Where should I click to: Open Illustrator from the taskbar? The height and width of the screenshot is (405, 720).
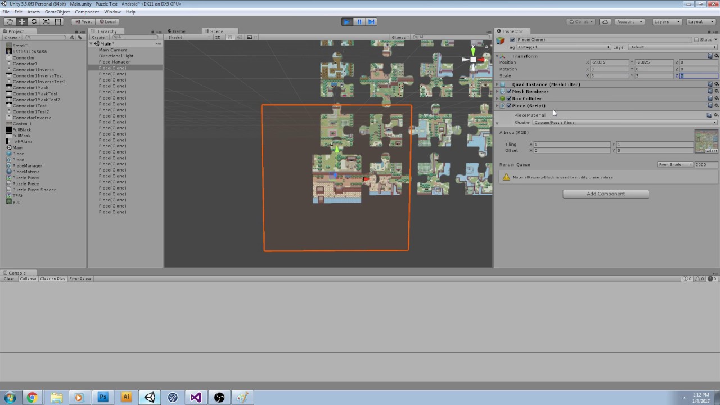coord(126,397)
